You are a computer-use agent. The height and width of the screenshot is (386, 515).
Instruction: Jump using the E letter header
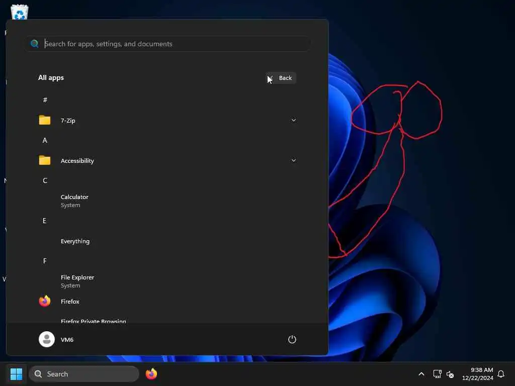pos(44,221)
